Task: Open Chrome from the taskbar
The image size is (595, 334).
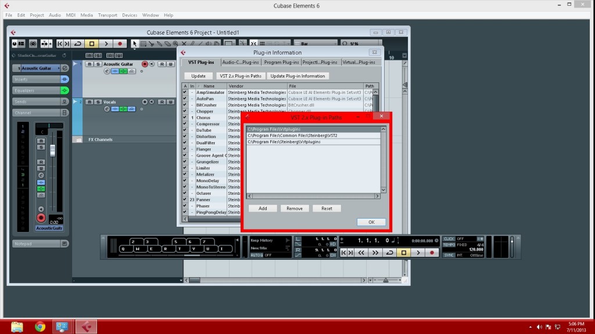Action: tap(40, 326)
